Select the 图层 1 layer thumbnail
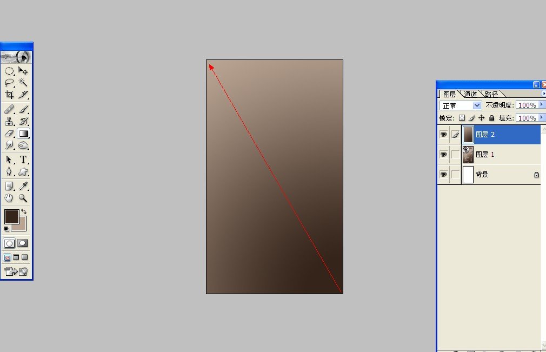Screen dimensions: 546x352 click(x=468, y=155)
